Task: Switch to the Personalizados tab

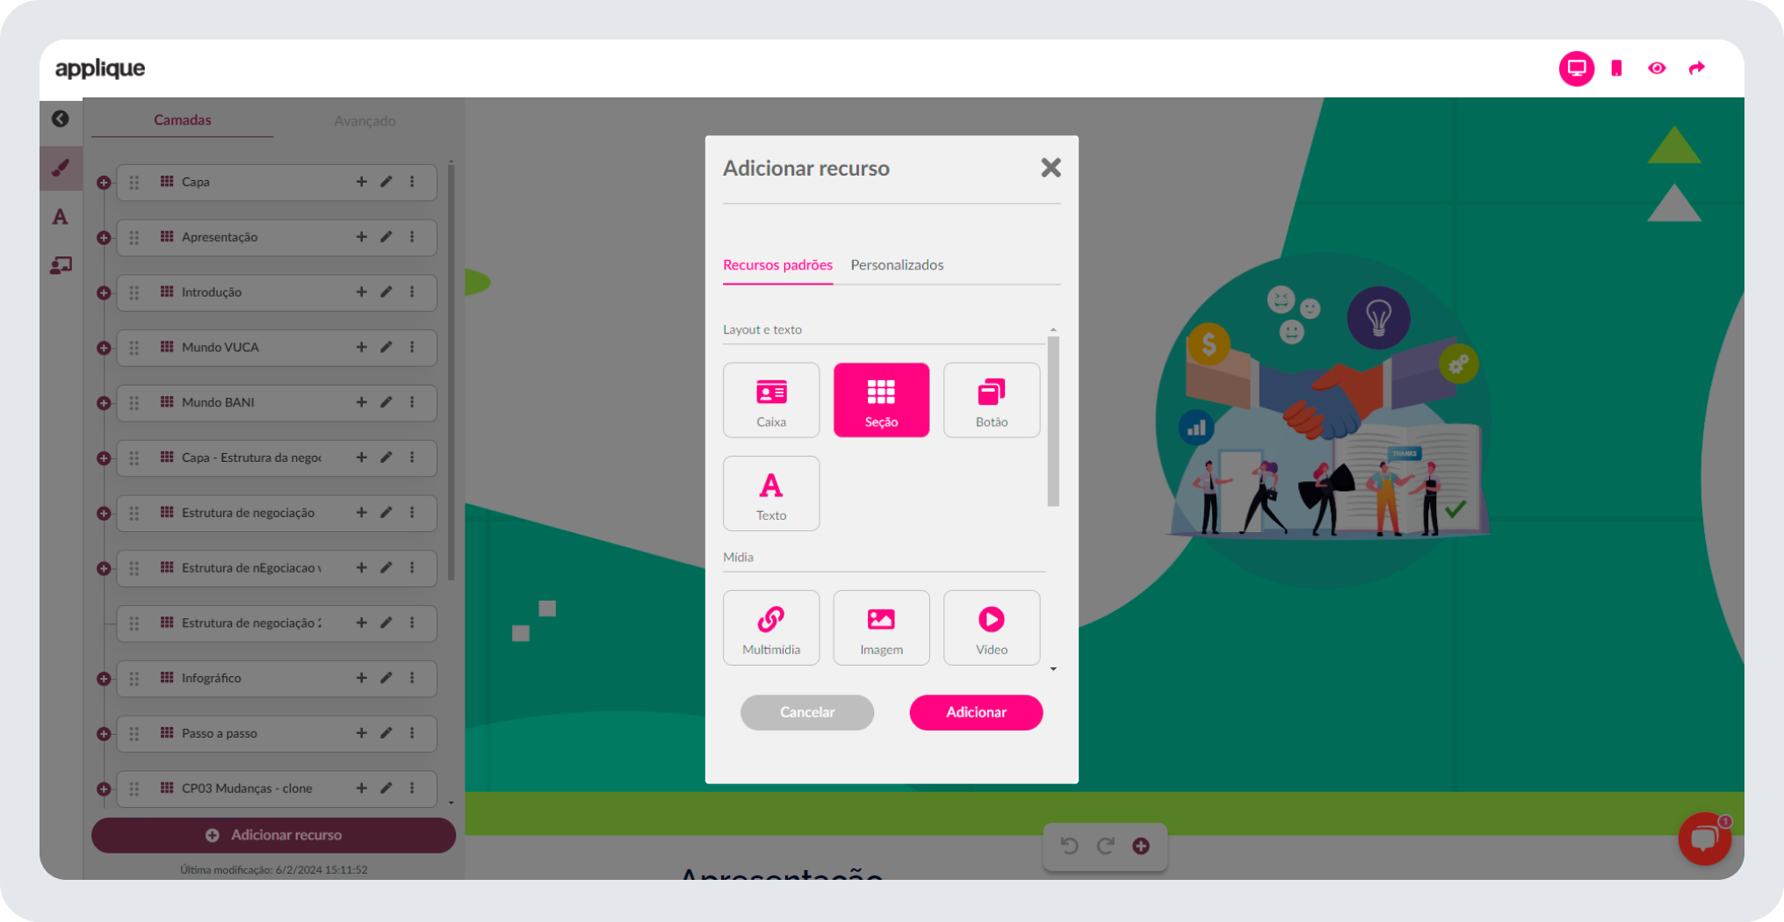Action: pos(897,265)
